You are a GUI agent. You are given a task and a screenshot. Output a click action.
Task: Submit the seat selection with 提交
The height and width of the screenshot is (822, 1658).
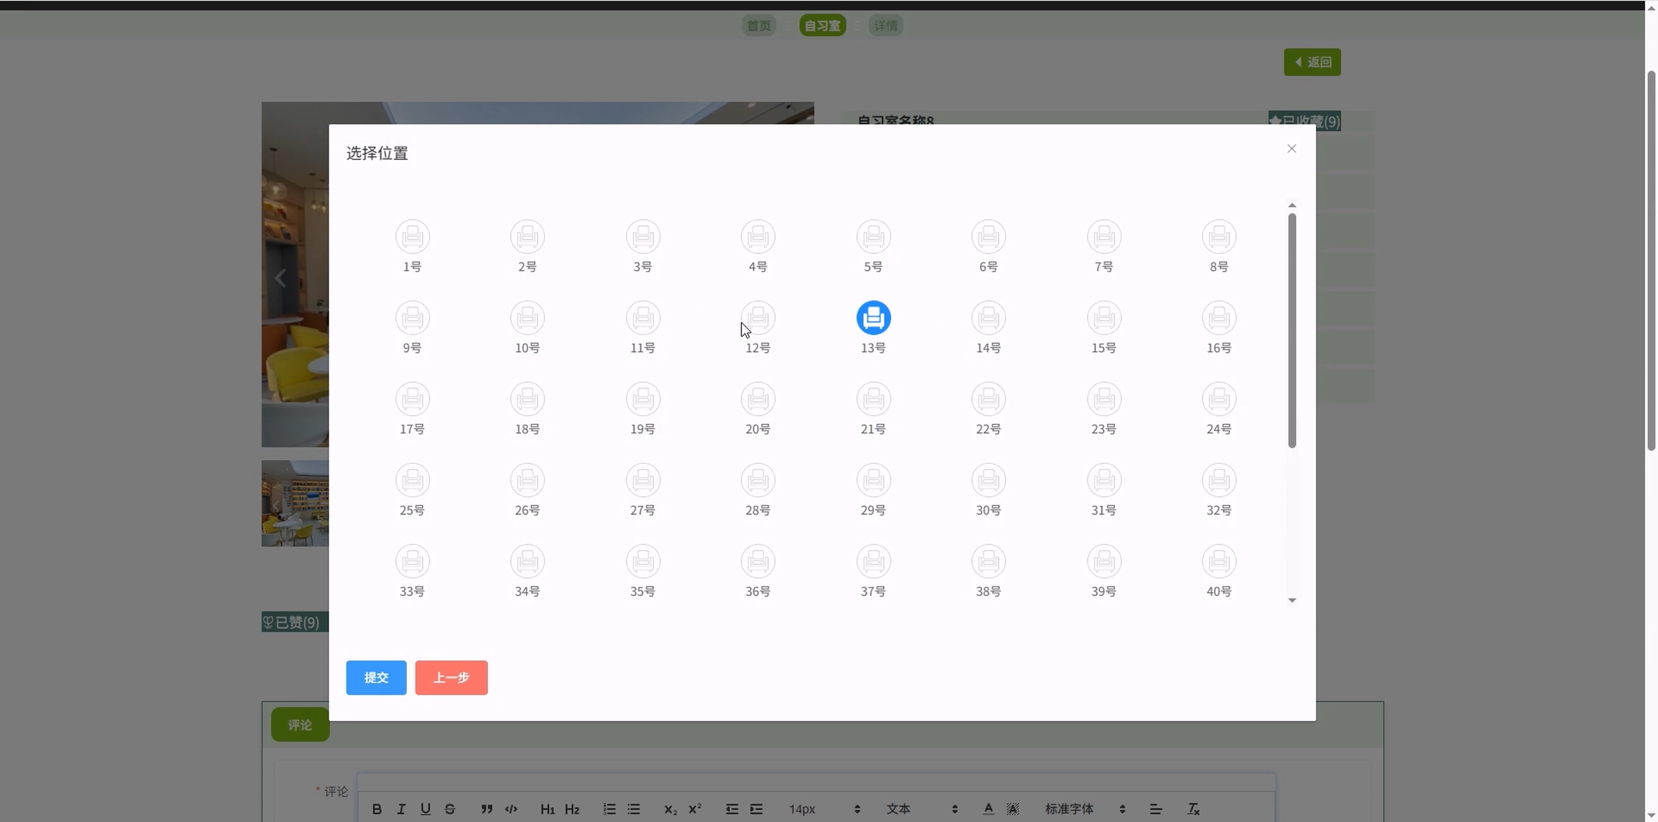point(376,677)
